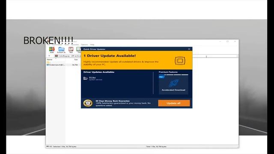Viewport: 274px width, 154px height.
Task: Minimize the WinRAR window
Action: tap(220, 41)
